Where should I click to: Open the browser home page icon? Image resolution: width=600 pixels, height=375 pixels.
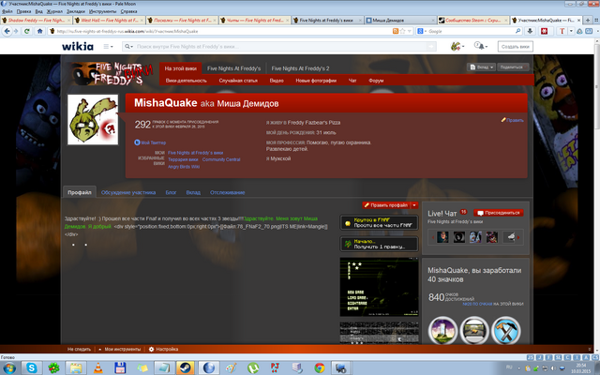pos(39,31)
